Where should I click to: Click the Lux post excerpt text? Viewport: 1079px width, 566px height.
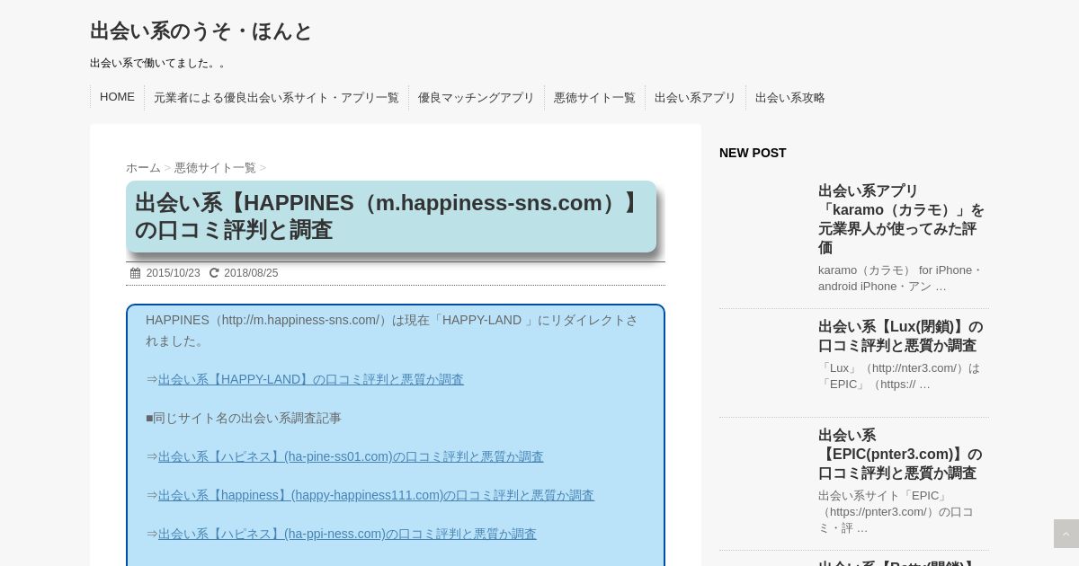tap(899, 376)
